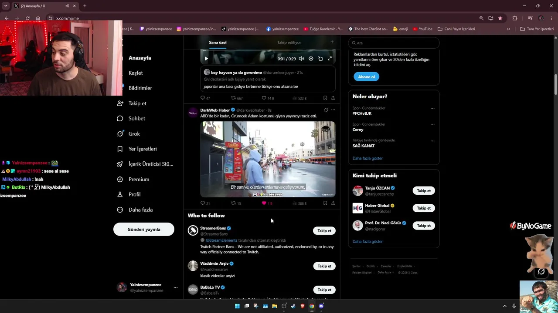Open the @StreamElements link
The width and height of the screenshot is (558, 313).
(x=221, y=240)
